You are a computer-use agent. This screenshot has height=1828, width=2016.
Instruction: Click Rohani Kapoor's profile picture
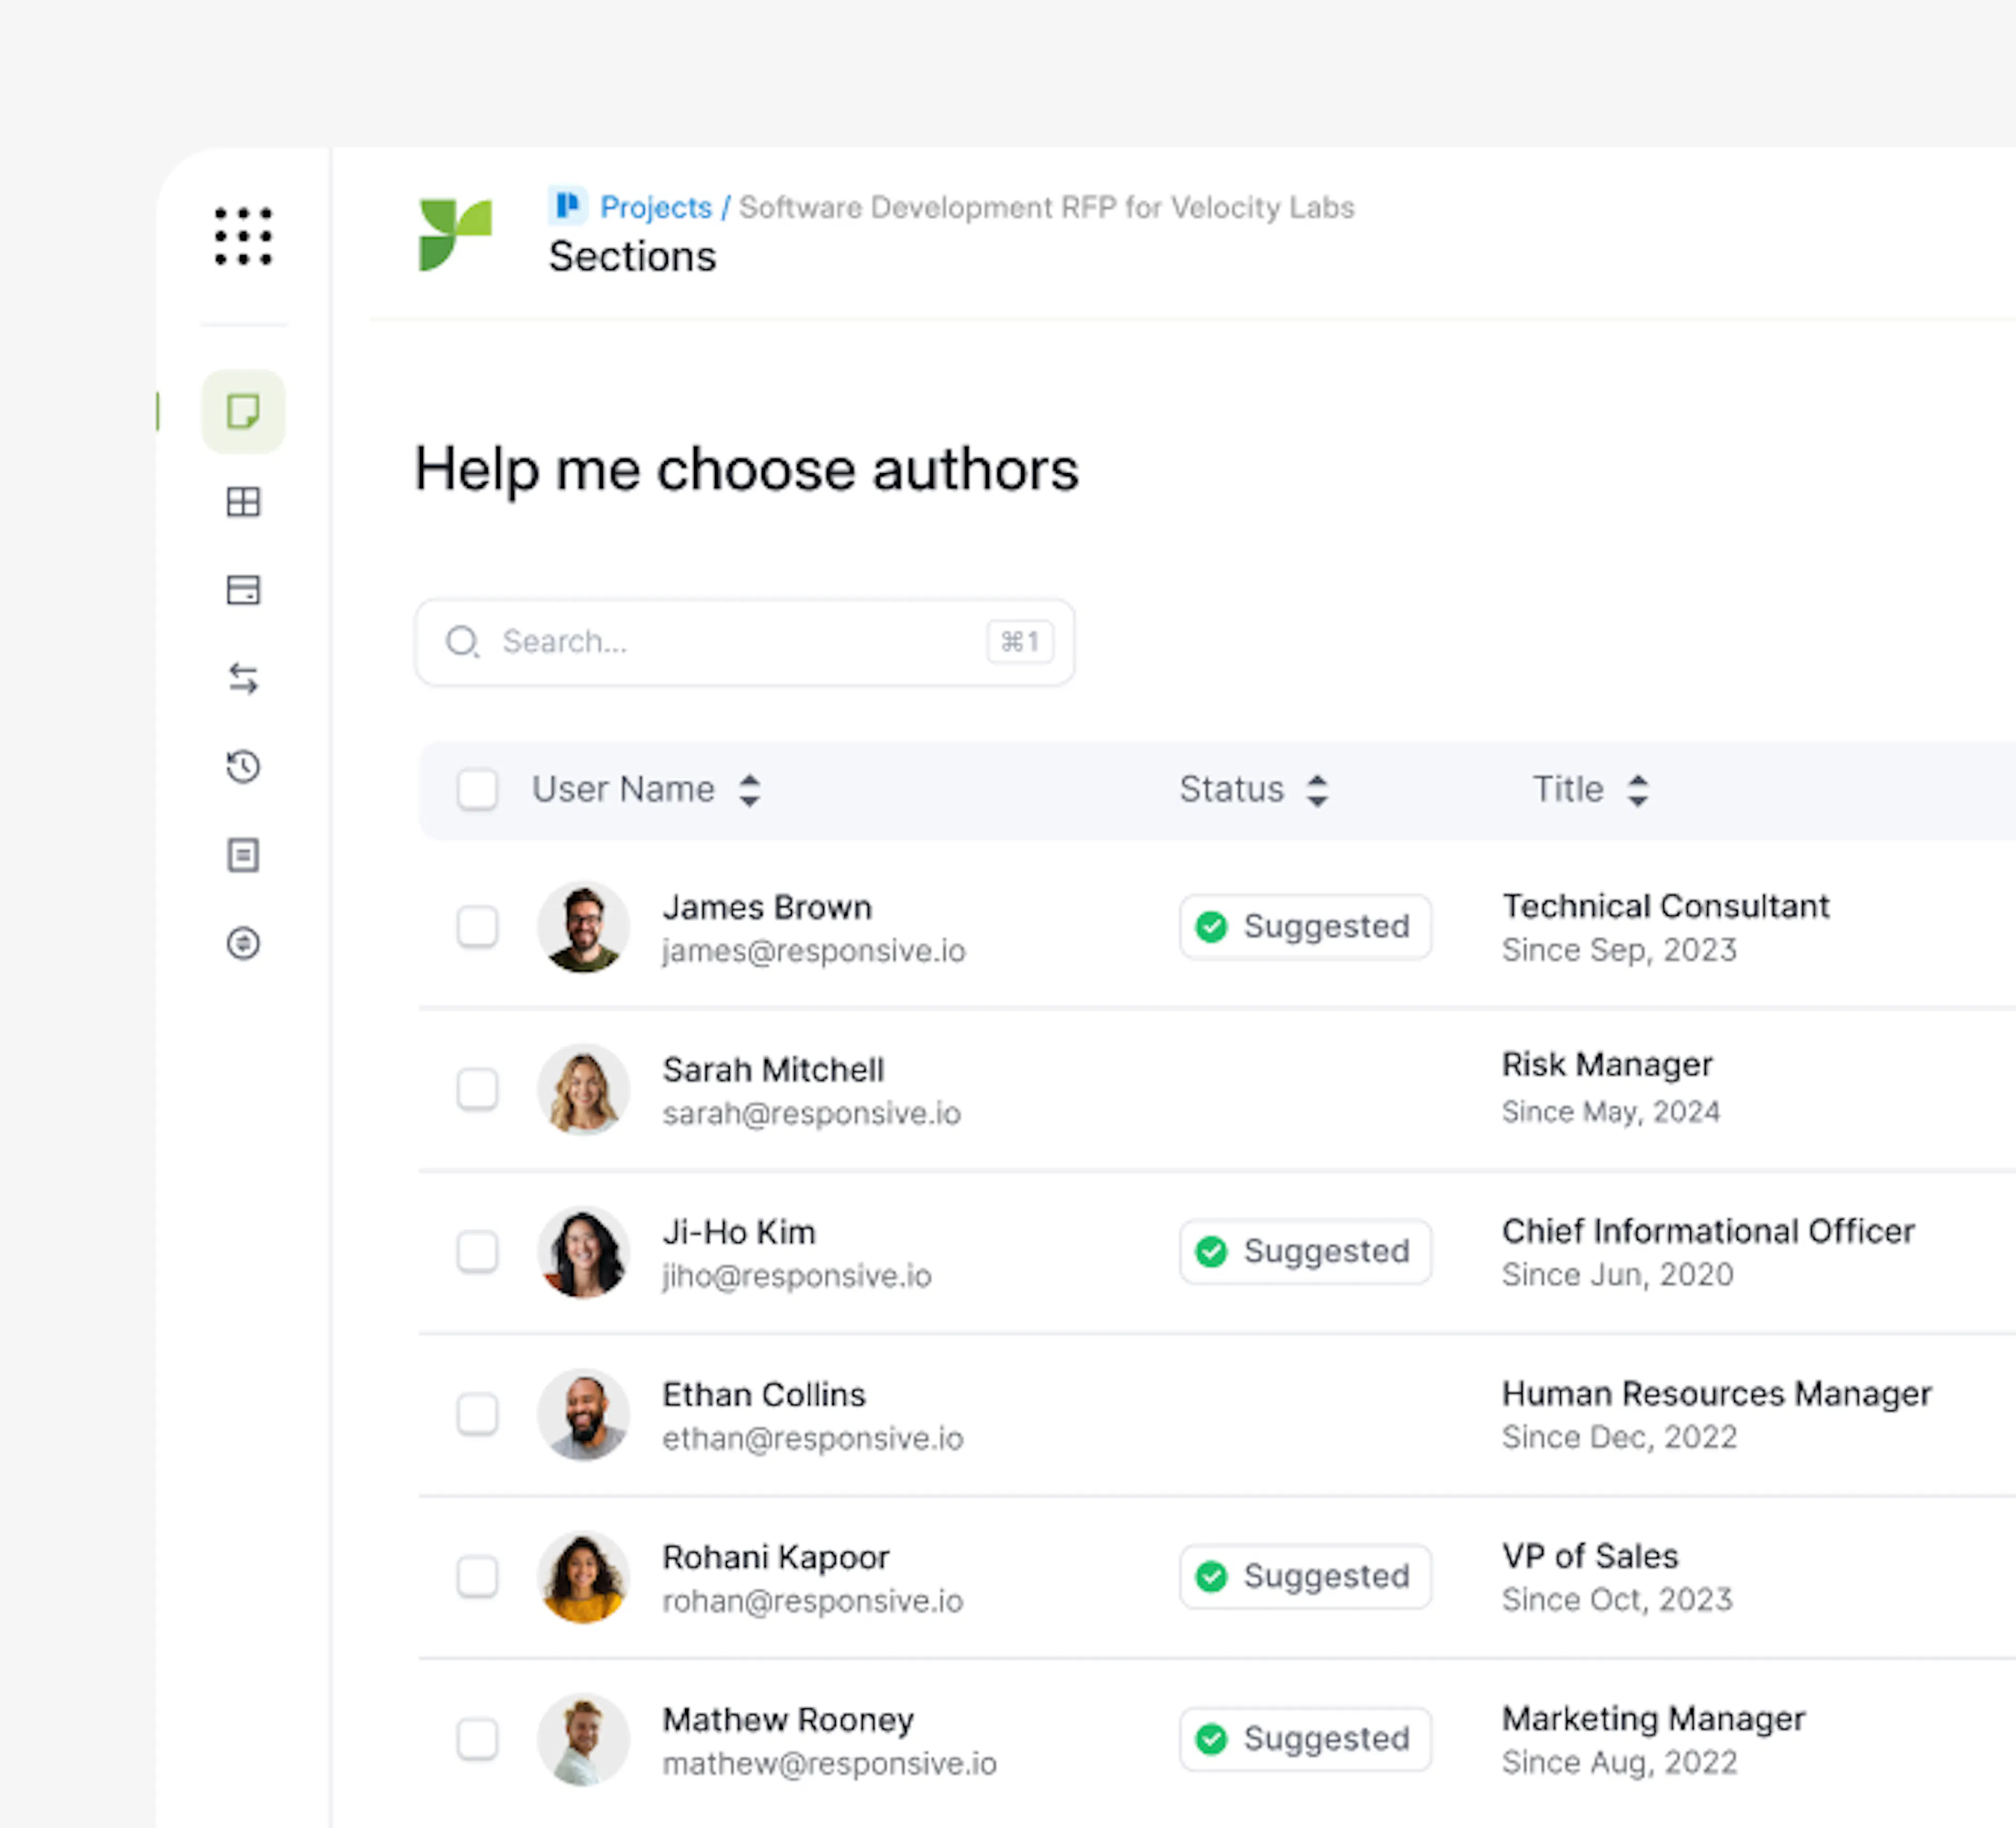584,1577
